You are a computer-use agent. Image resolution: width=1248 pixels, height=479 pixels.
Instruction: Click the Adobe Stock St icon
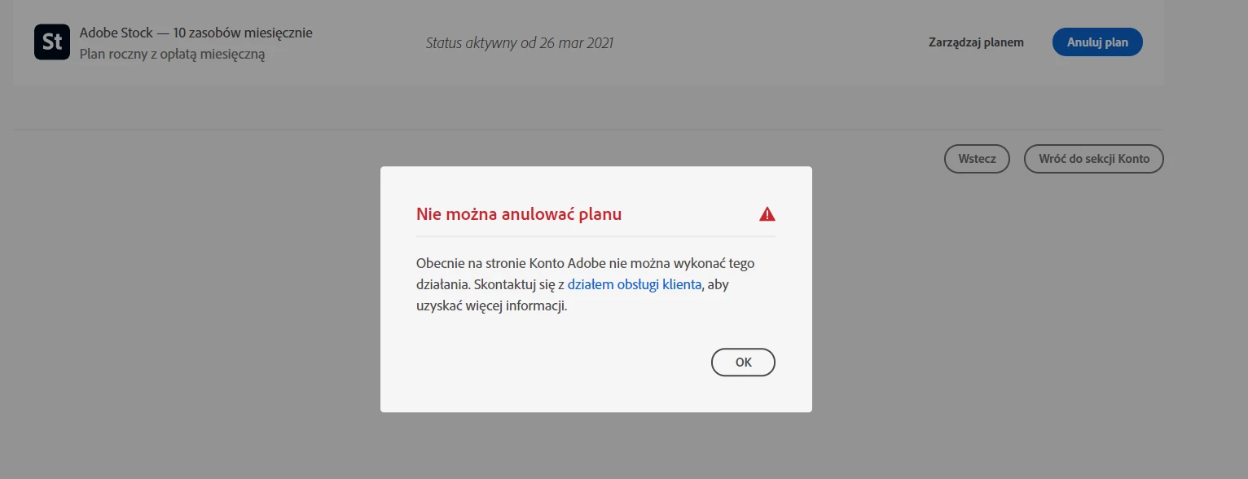pos(52,42)
